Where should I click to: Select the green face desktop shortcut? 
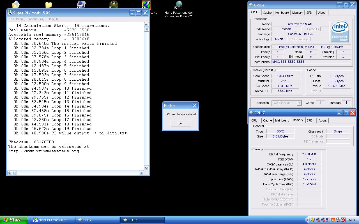[114, 4]
